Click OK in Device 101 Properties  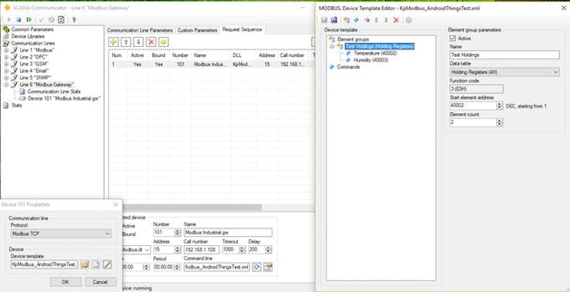point(65,282)
